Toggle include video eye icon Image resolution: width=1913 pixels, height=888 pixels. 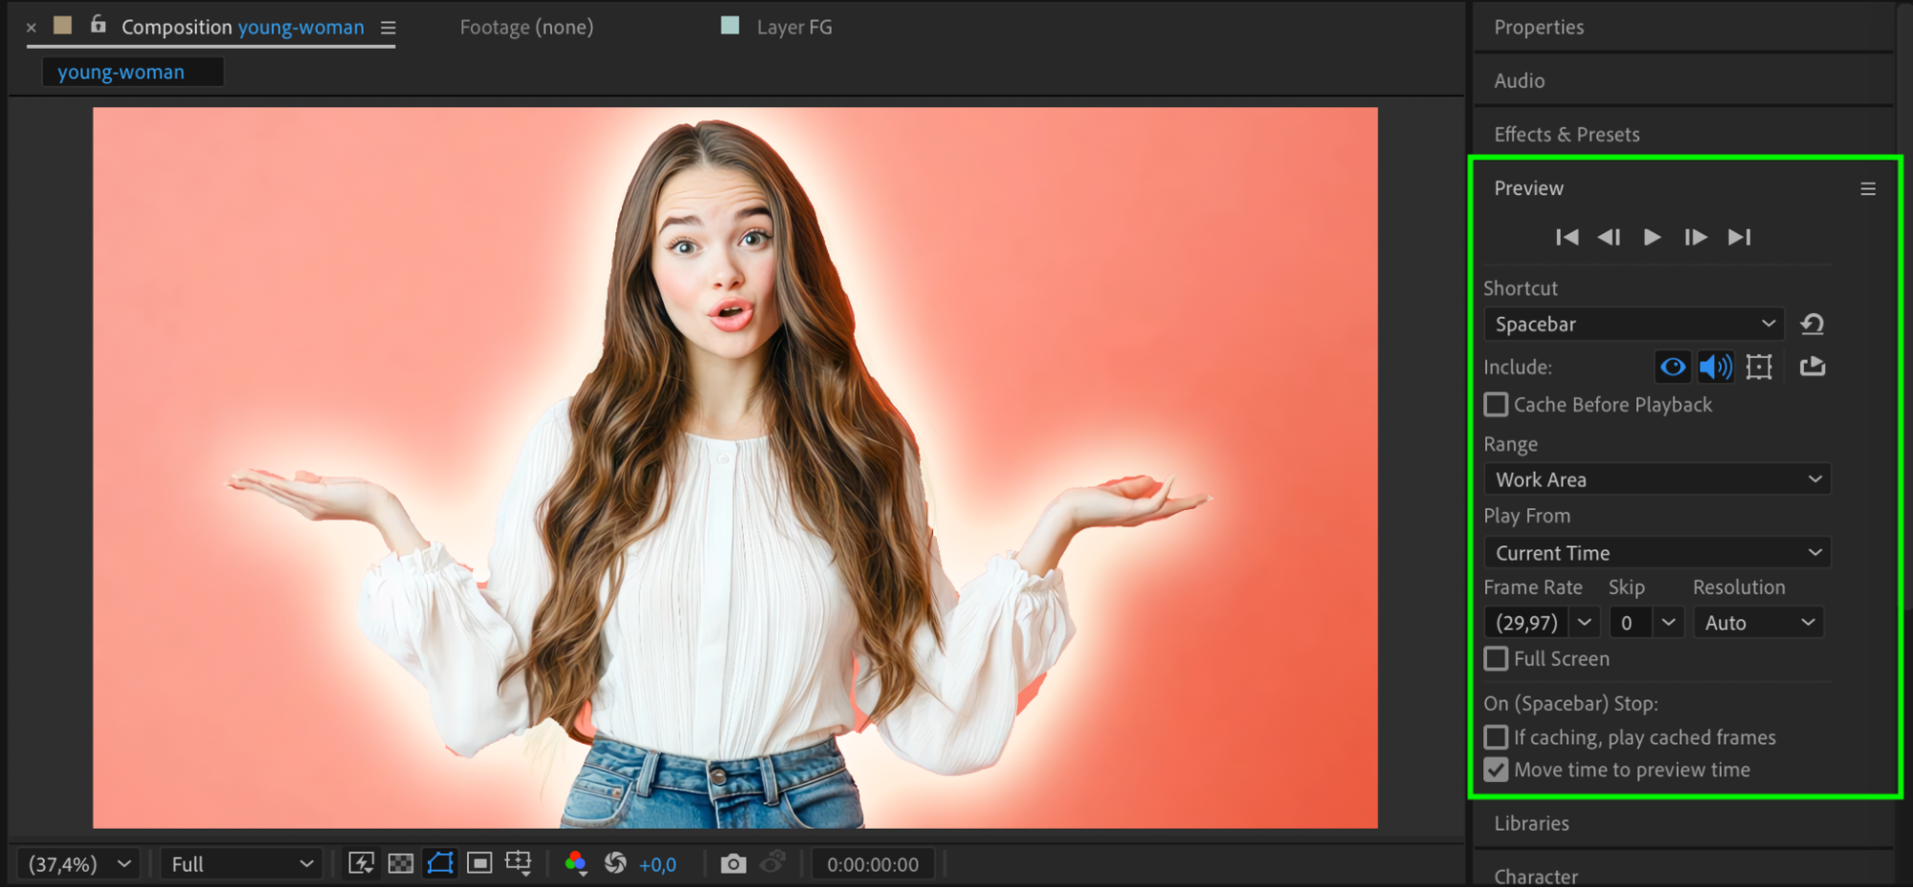pos(1673,366)
